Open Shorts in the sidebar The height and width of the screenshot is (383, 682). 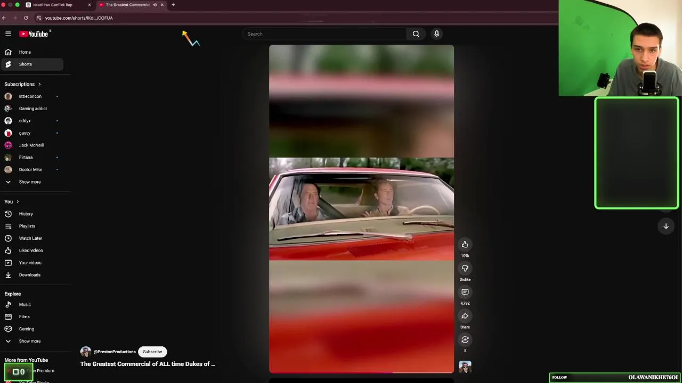click(x=31, y=64)
